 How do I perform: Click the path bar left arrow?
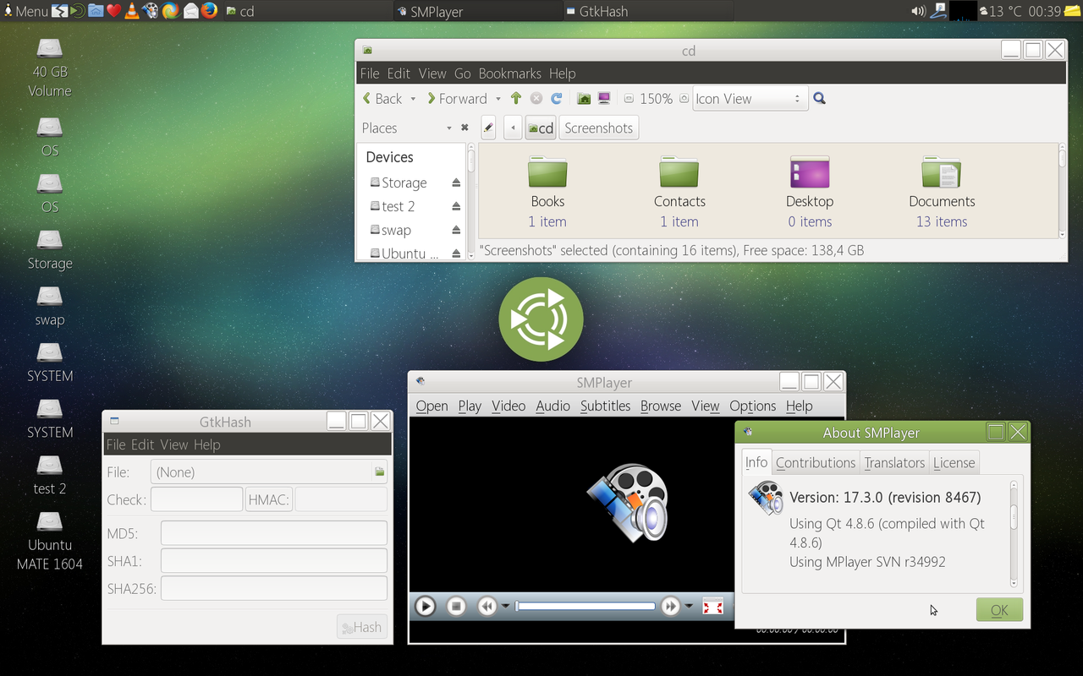point(512,128)
